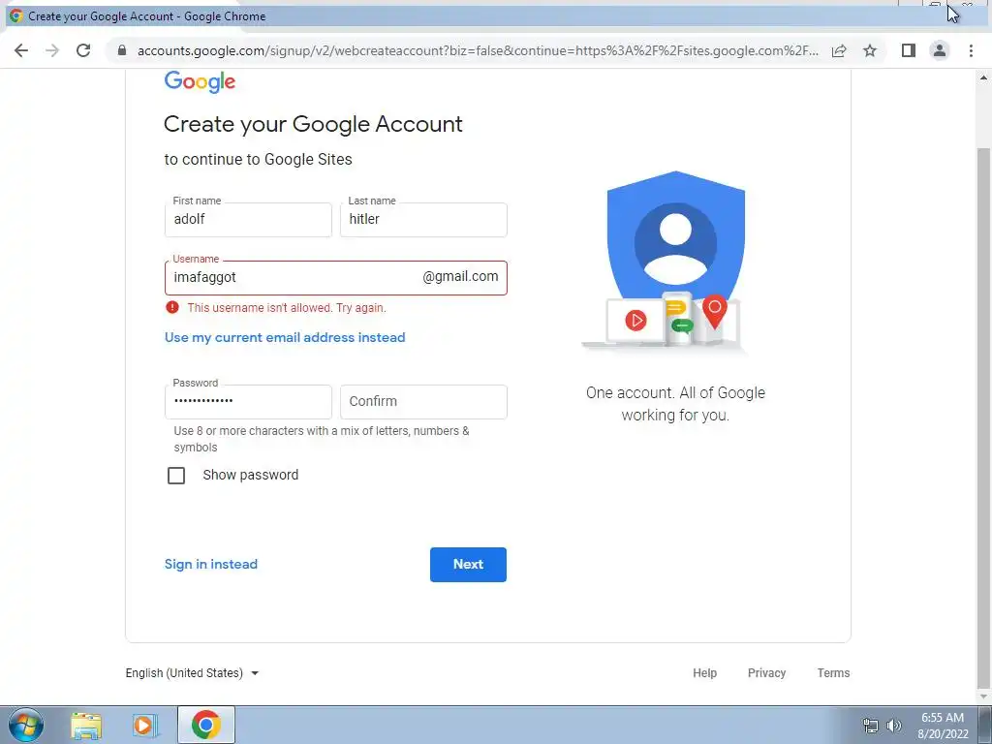Click the Last name field
This screenshot has width=992, height=744.
(x=423, y=220)
